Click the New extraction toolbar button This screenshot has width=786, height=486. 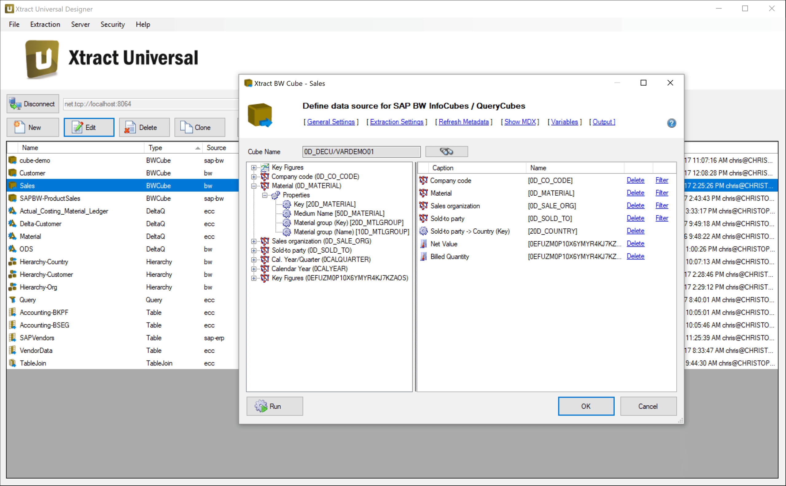33,127
